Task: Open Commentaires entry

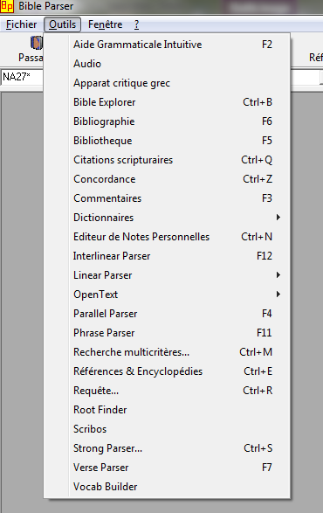Action: [167, 198]
